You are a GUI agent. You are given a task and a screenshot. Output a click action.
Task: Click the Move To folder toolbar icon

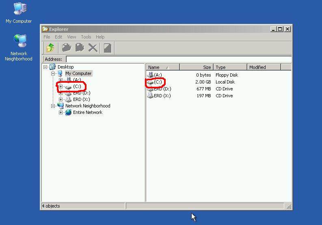(x=67, y=48)
